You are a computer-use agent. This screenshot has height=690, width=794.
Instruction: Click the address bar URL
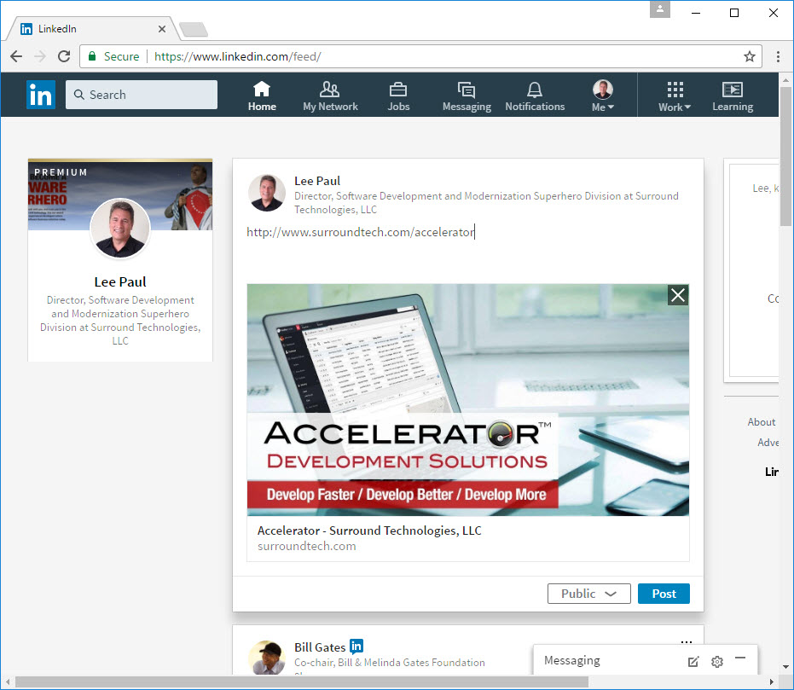[x=237, y=56]
